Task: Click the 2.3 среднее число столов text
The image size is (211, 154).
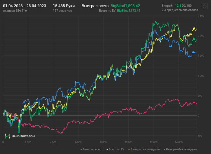Action: (x=180, y=10)
